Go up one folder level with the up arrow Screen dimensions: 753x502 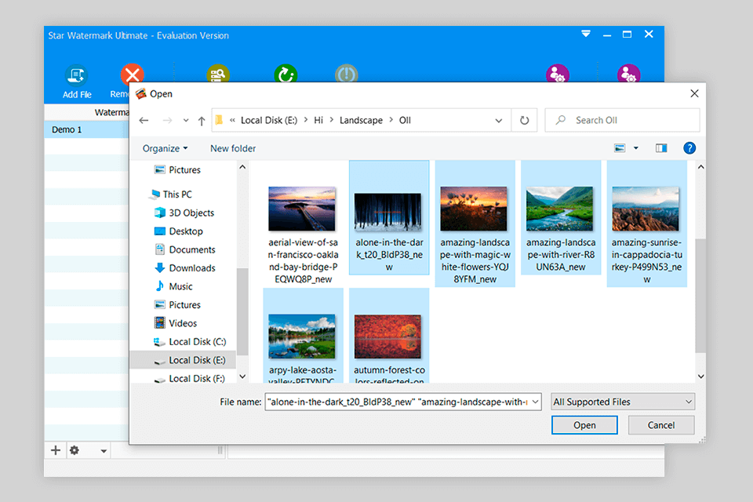click(202, 121)
